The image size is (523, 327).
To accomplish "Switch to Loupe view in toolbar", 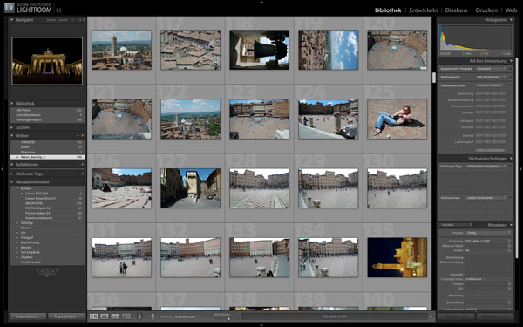I will (x=105, y=317).
